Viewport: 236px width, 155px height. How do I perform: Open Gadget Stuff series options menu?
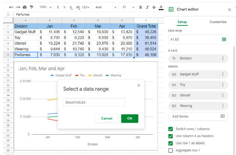coord(223,74)
